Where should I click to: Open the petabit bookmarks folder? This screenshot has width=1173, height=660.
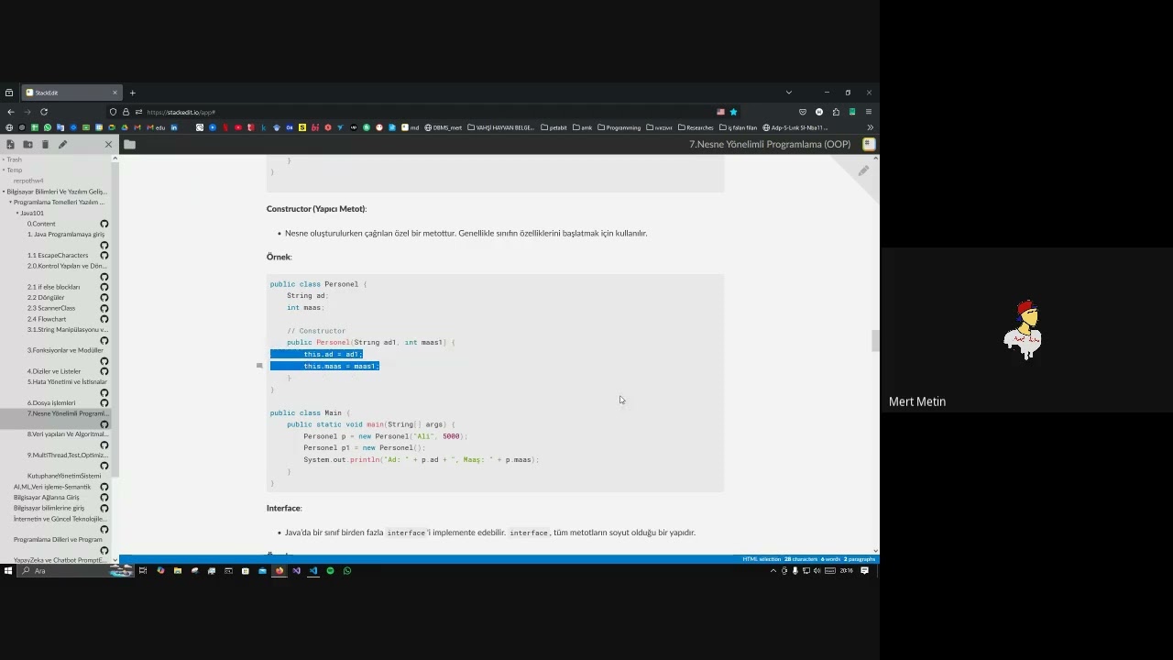click(554, 127)
